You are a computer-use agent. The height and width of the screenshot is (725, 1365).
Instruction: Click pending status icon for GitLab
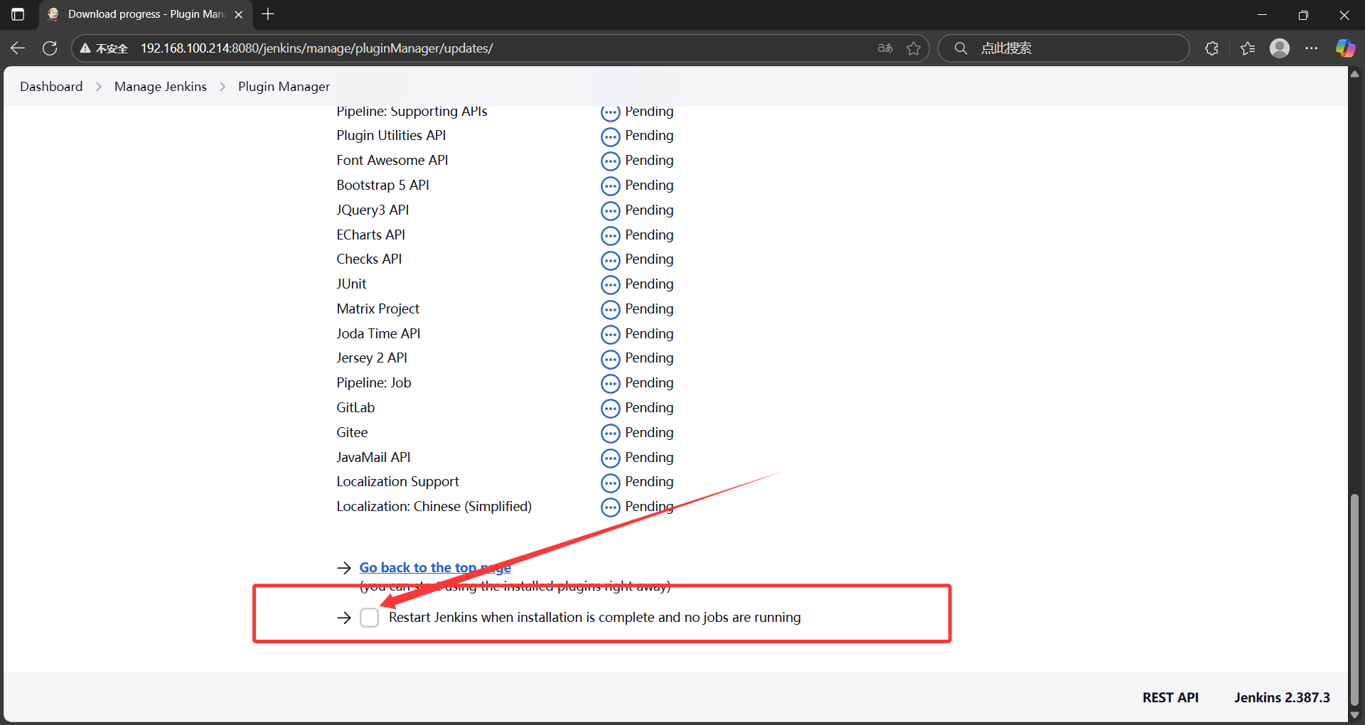pyautogui.click(x=610, y=409)
